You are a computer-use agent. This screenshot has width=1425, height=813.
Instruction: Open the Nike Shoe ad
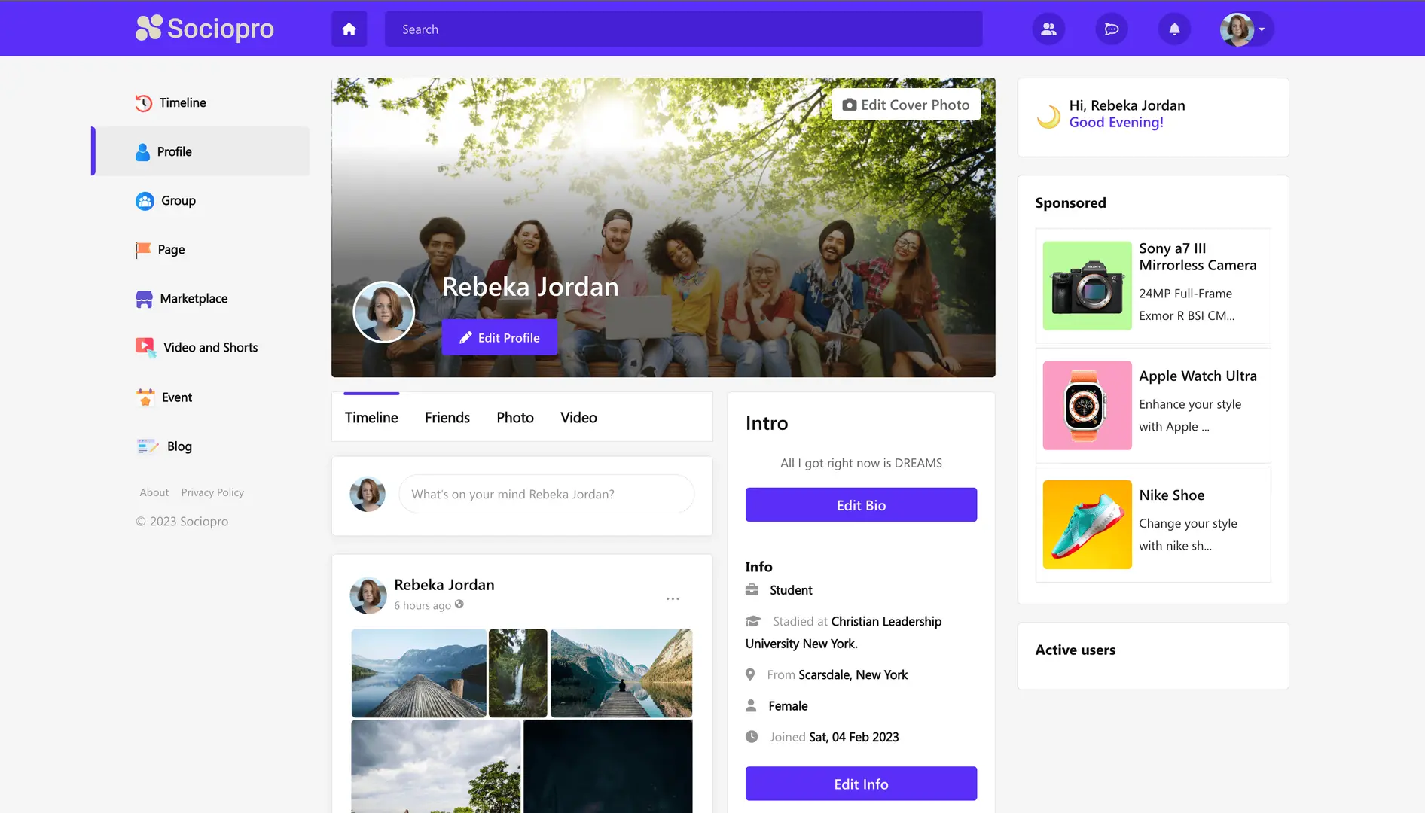(x=1153, y=525)
